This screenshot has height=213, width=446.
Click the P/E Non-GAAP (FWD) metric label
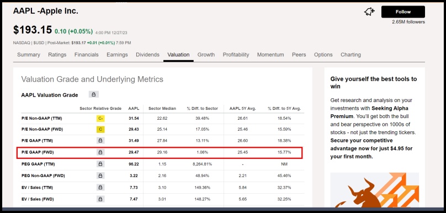tap(43, 129)
